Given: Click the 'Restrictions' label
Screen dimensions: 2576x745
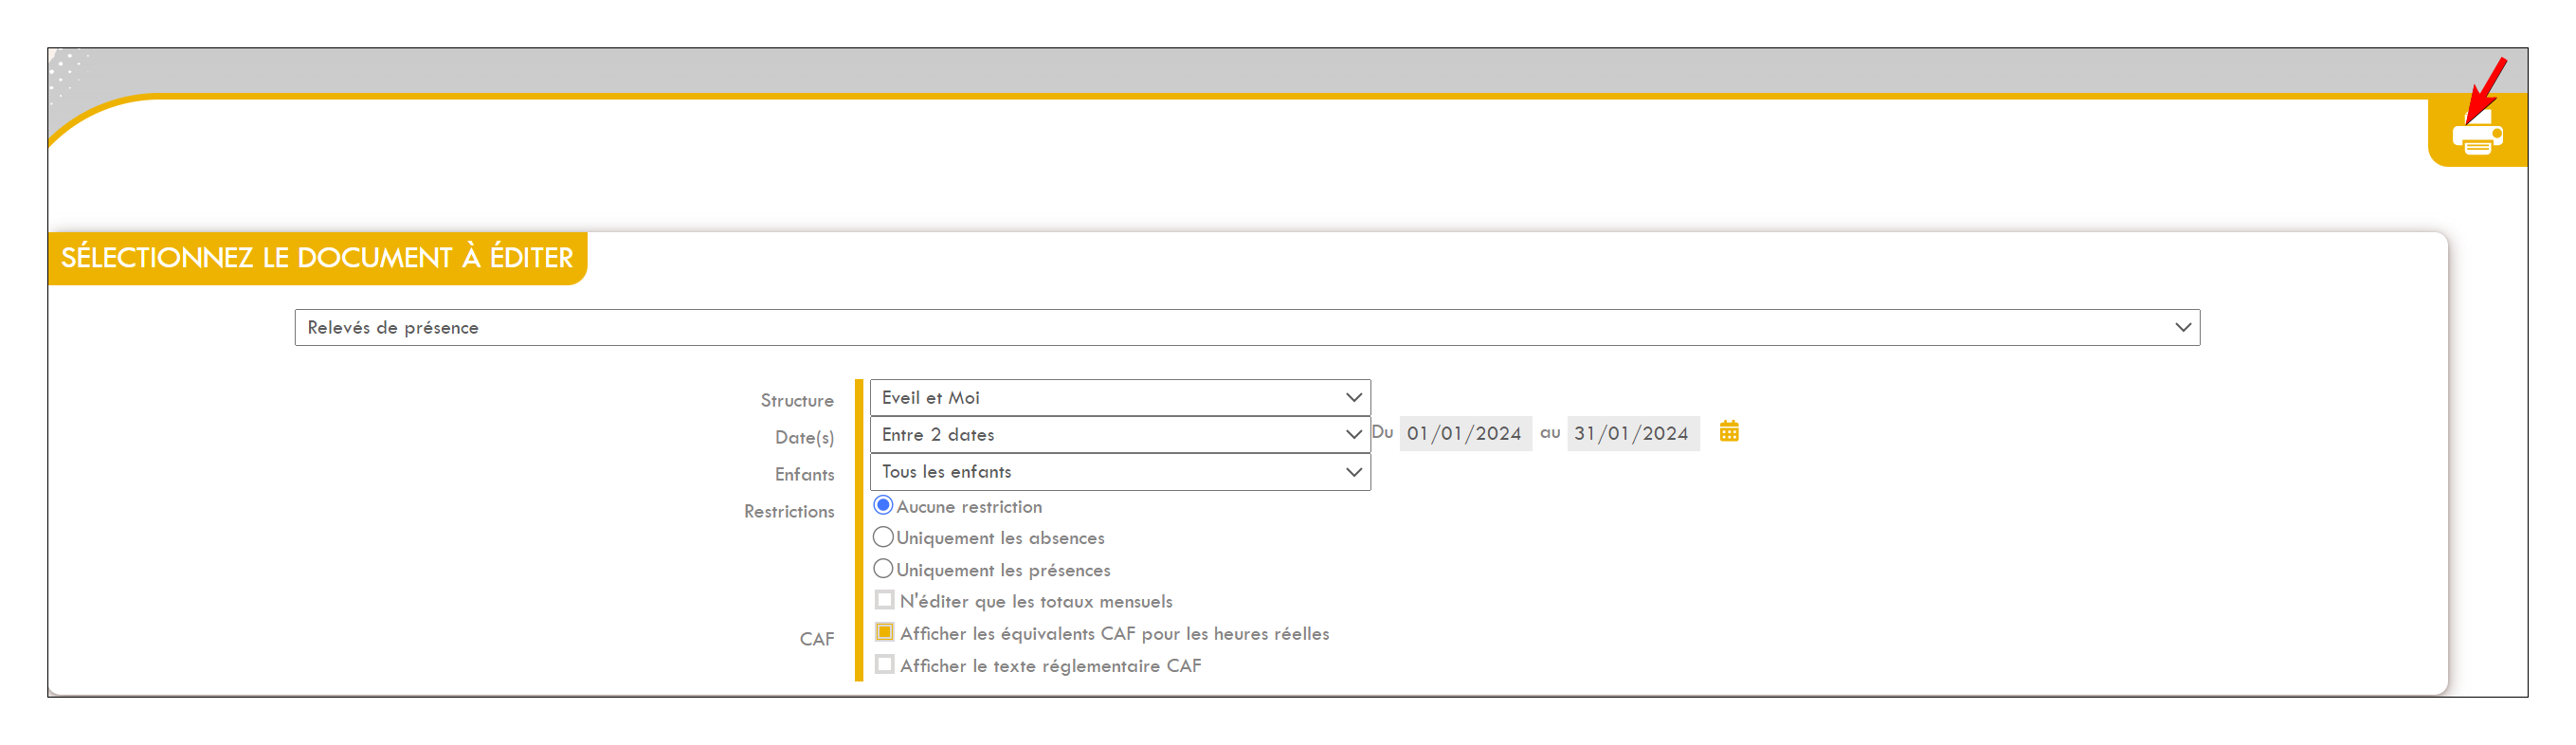Looking at the screenshot, I should (x=789, y=511).
